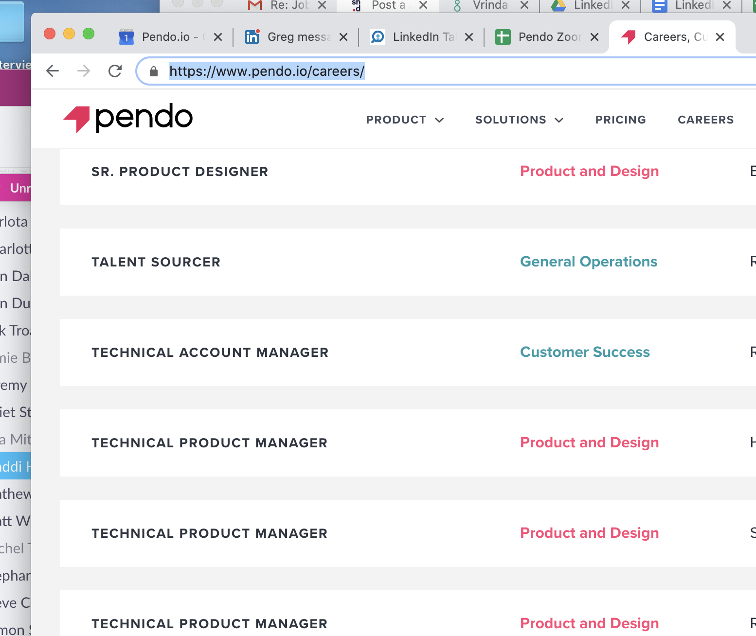Click the browser forward arrow
Viewport: 756px width, 636px height.
(x=84, y=71)
